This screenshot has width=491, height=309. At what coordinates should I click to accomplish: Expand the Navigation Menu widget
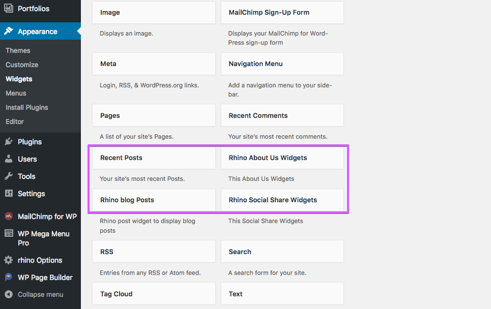(x=282, y=64)
